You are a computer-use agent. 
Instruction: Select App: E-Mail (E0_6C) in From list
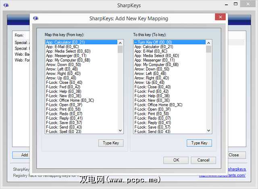(81, 47)
